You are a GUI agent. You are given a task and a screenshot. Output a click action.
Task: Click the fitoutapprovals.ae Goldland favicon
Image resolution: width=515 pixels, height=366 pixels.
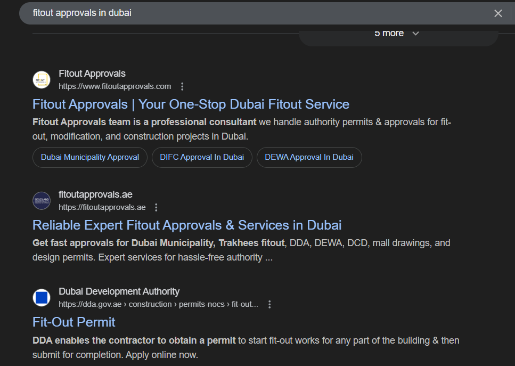point(42,200)
